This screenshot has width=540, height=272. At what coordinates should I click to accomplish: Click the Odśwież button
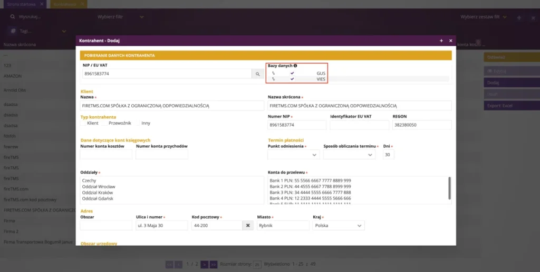(x=512, y=57)
